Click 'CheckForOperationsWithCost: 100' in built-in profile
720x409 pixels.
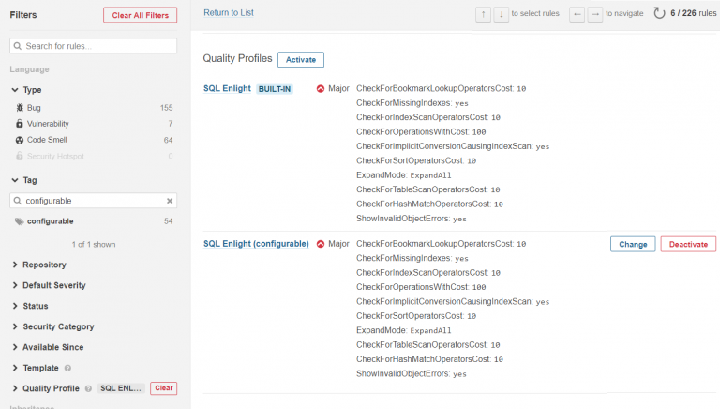[x=421, y=132]
